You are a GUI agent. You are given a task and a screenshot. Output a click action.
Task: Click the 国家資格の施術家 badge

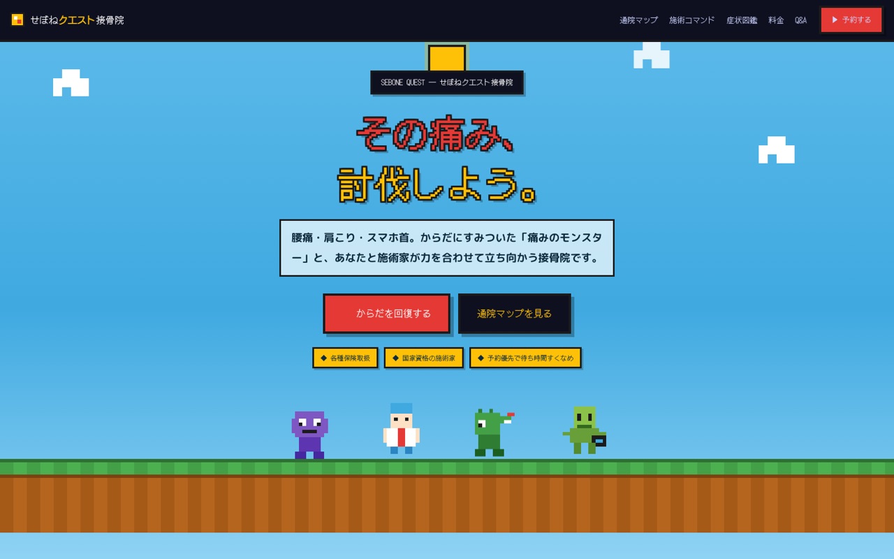[x=423, y=358]
